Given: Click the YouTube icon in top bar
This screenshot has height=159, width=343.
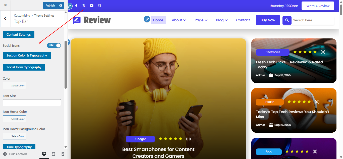Looking at the screenshot, I should (92, 6).
